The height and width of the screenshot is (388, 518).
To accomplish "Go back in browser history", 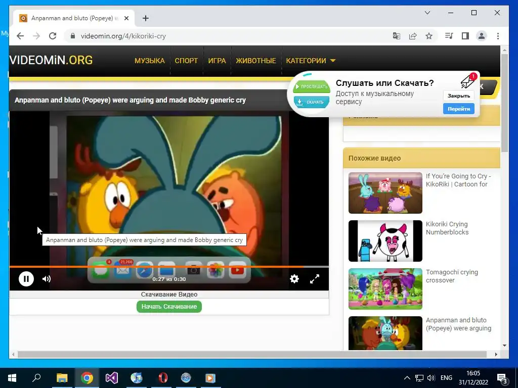I will coord(20,36).
